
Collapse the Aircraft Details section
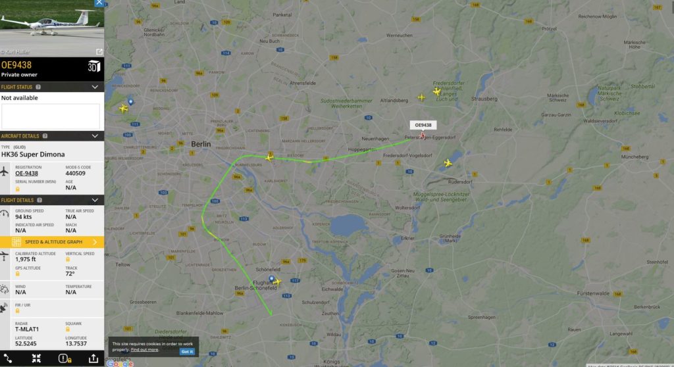pos(95,135)
